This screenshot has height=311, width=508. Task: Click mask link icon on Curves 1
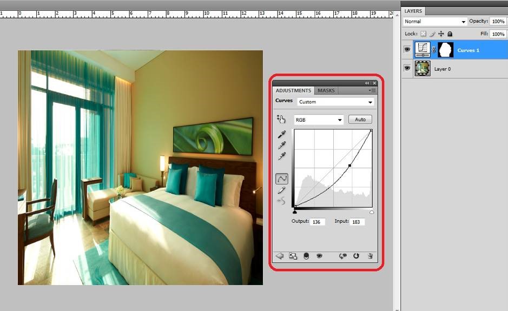click(x=434, y=50)
